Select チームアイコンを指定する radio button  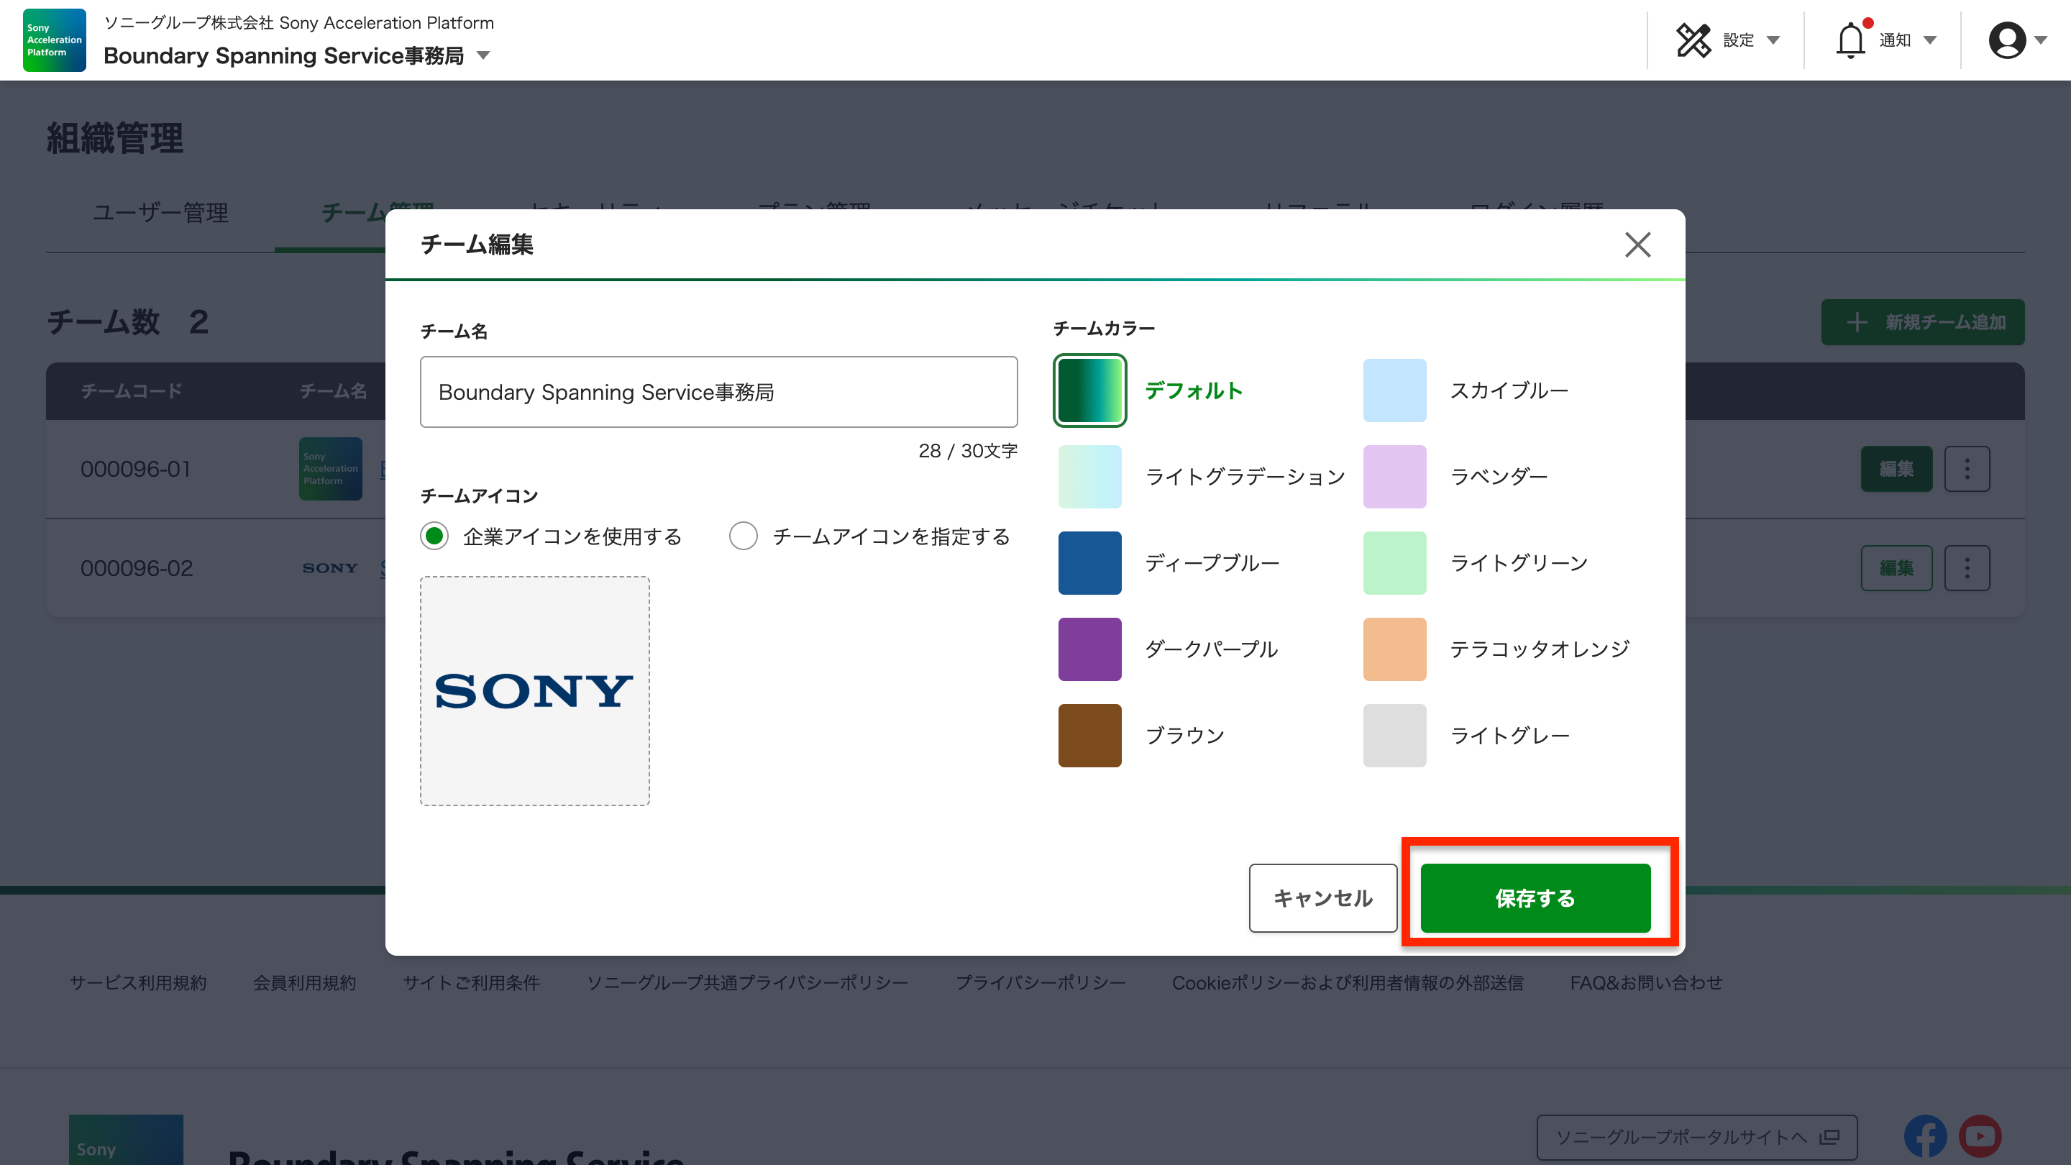tap(744, 536)
